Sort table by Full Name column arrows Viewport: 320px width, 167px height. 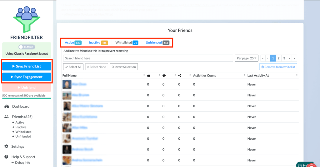point(144,76)
